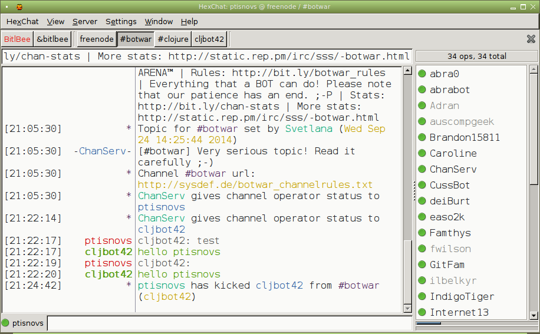Click the op status icon beside deiBurt
The image size is (540, 334).
(422, 200)
